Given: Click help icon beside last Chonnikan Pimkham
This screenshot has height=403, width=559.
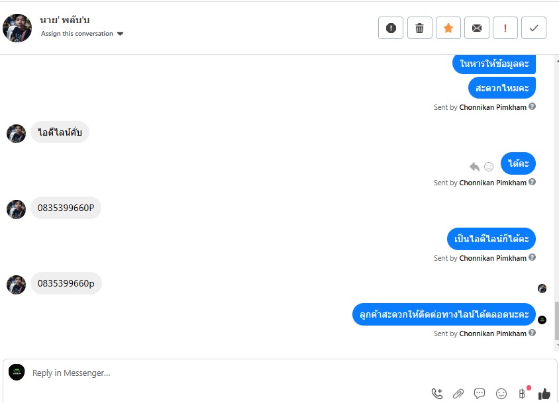Looking at the screenshot, I should pyautogui.click(x=532, y=333).
